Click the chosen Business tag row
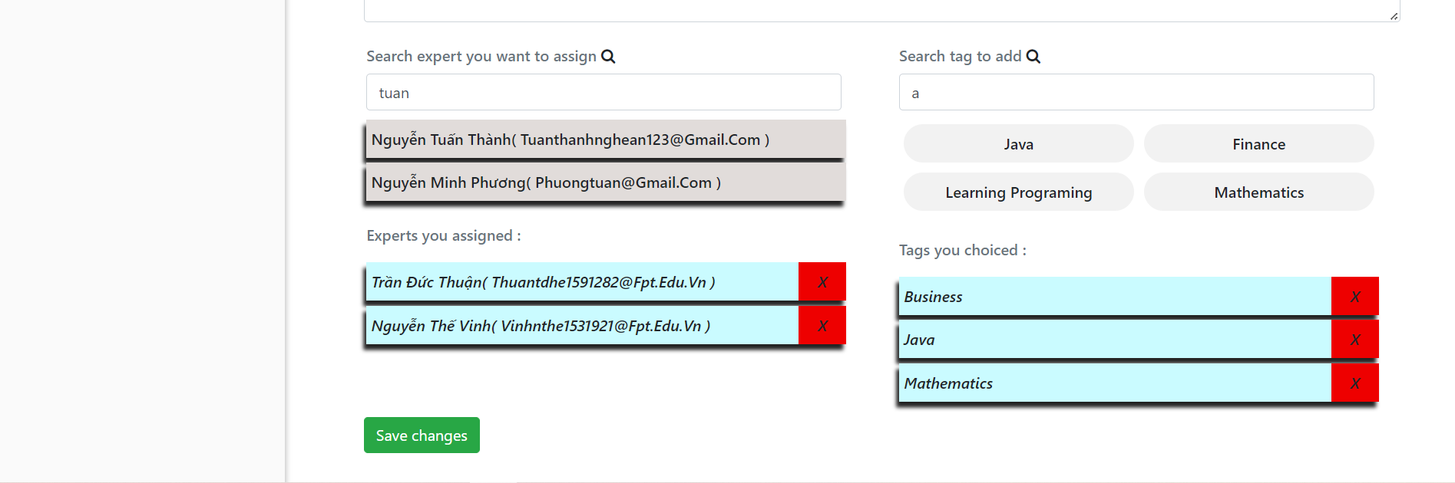Screen dimensions: 1455x483 click(x=1115, y=297)
